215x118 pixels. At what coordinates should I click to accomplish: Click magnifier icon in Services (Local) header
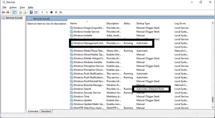[30, 19]
